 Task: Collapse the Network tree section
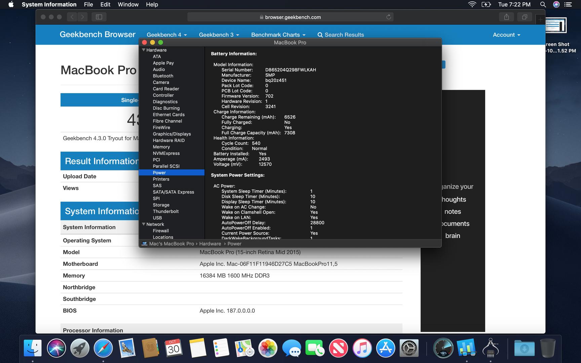[144, 224]
